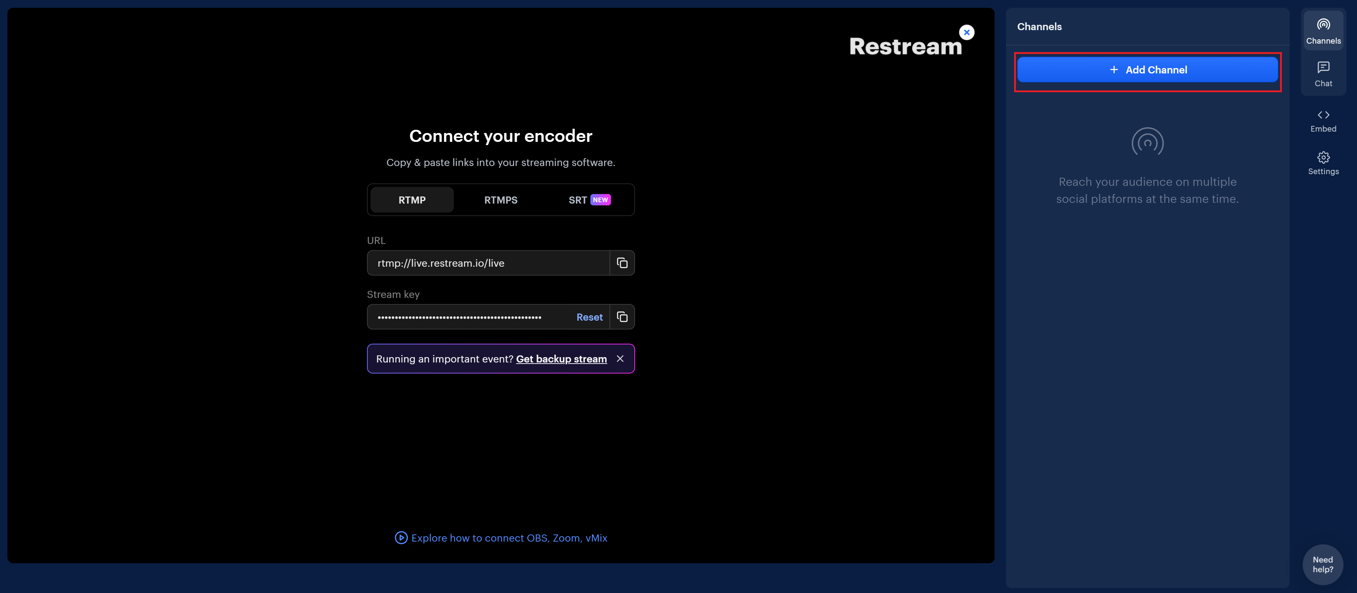Click inside the URL field
Viewport: 1357px width, 593px height.
pos(488,263)
